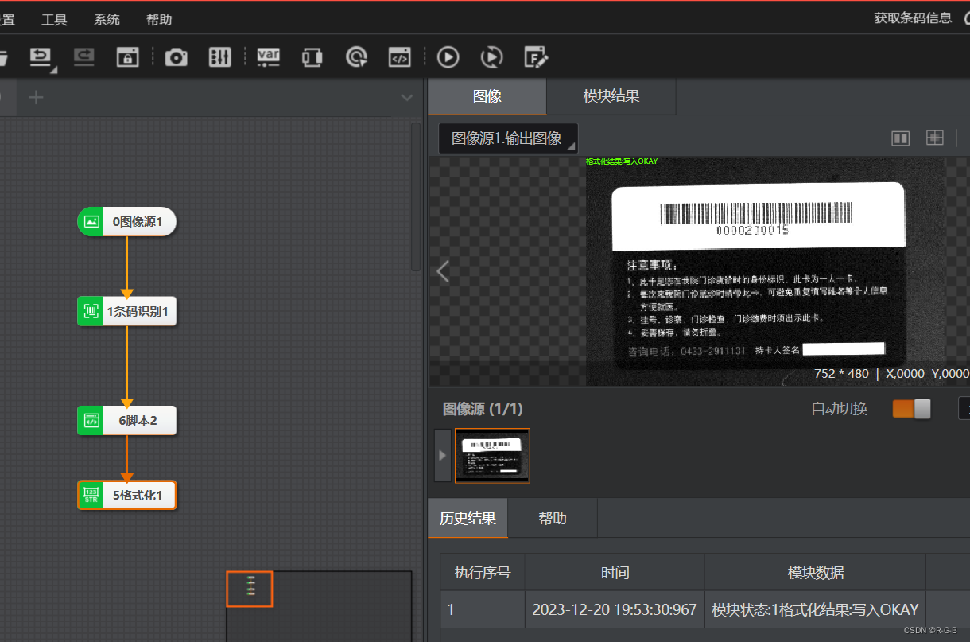Toggle the 自动切换 switch
Viewport: 970px width, 642px height.
[911, 409]
